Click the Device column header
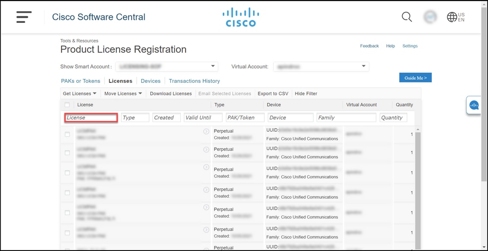 click(274, 105)
